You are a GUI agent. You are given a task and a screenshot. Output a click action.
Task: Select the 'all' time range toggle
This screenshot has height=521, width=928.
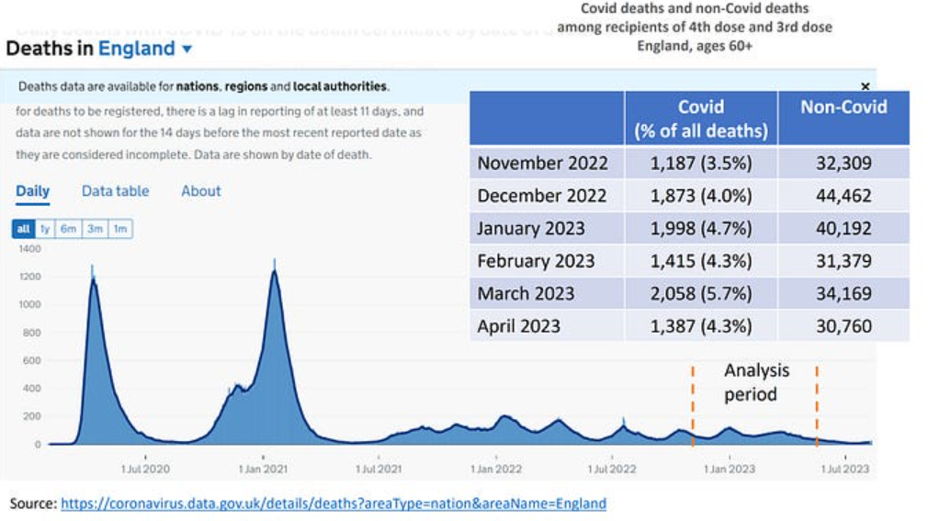tap(23, 229)
